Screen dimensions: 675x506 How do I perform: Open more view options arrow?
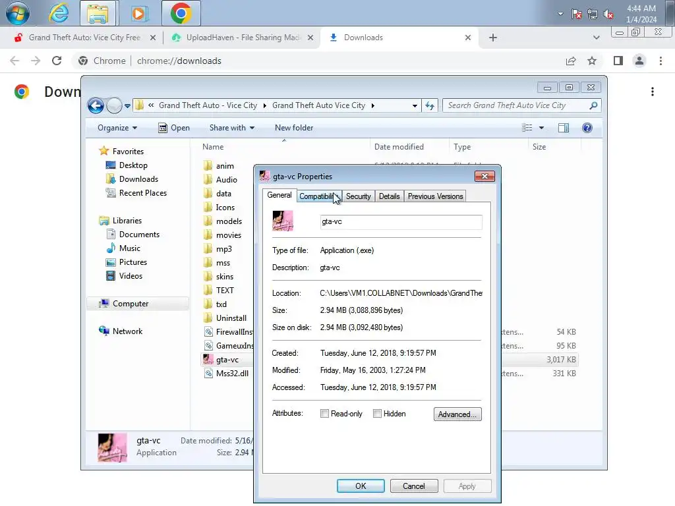(542, 128)
